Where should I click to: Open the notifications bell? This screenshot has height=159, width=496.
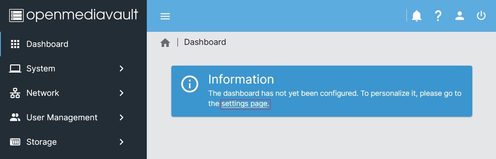(417, 16)
